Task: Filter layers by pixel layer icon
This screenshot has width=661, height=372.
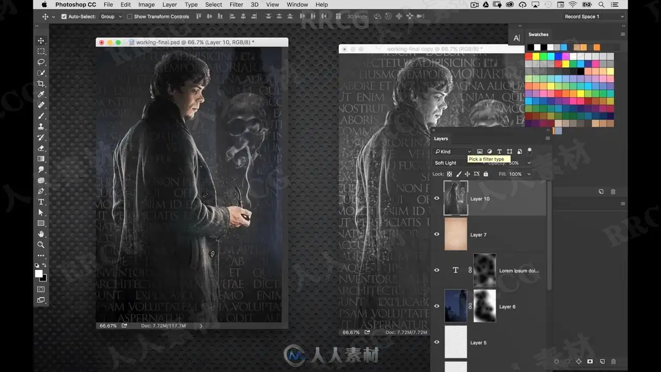Action: (x=480, y=151)
